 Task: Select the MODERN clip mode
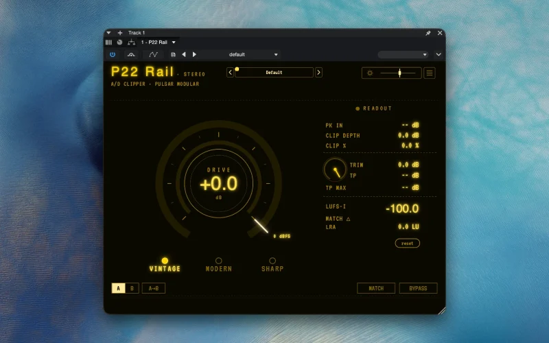(218, 265)
